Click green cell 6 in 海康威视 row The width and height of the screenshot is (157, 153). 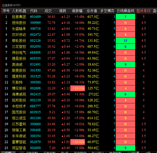click(x=125, y=94)
